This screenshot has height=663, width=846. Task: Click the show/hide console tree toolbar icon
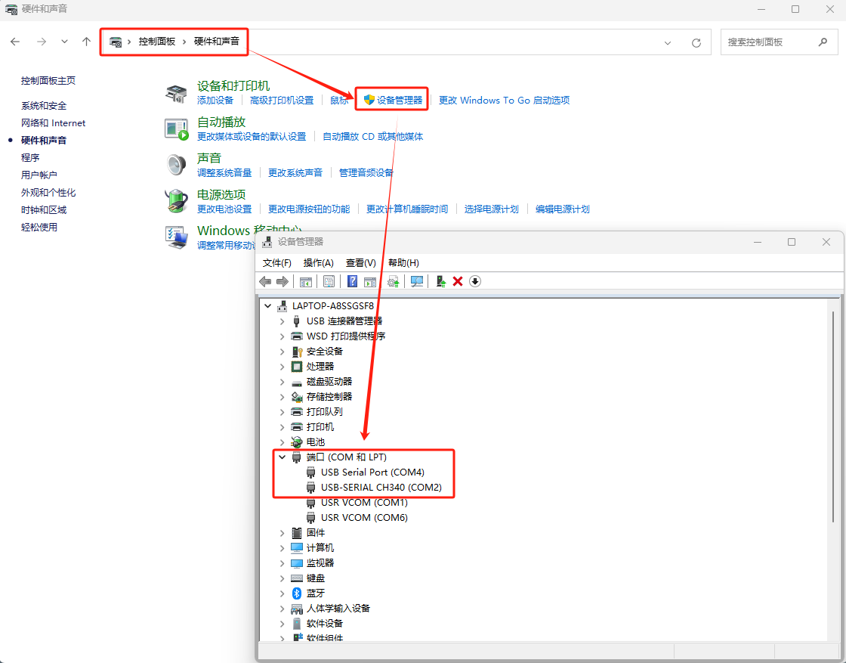click(306, 281)
